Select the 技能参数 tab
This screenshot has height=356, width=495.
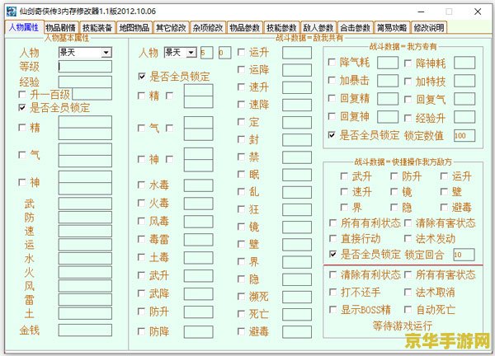[281, 28]
